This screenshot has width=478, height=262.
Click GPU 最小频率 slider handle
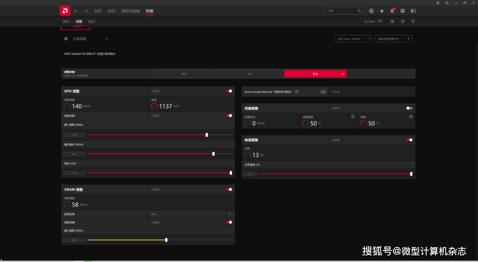(x=207, y=135)
